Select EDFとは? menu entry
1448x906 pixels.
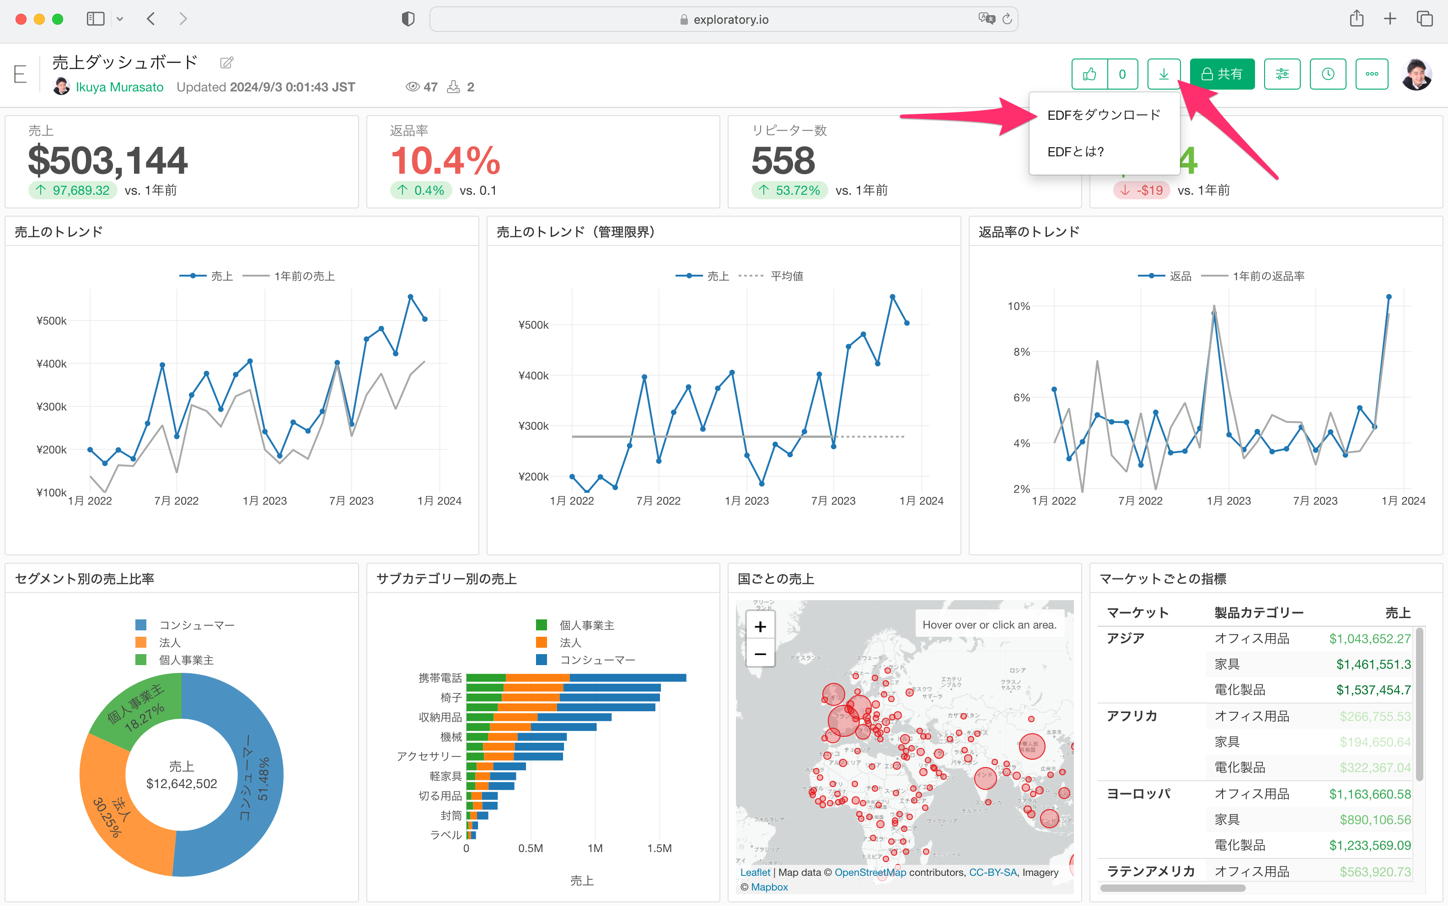pyautogui.click(x=1076, y=152)
